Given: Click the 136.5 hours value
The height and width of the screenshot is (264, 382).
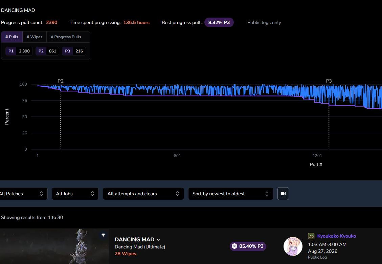Looking at the screenshot, I should pos(136,22).
